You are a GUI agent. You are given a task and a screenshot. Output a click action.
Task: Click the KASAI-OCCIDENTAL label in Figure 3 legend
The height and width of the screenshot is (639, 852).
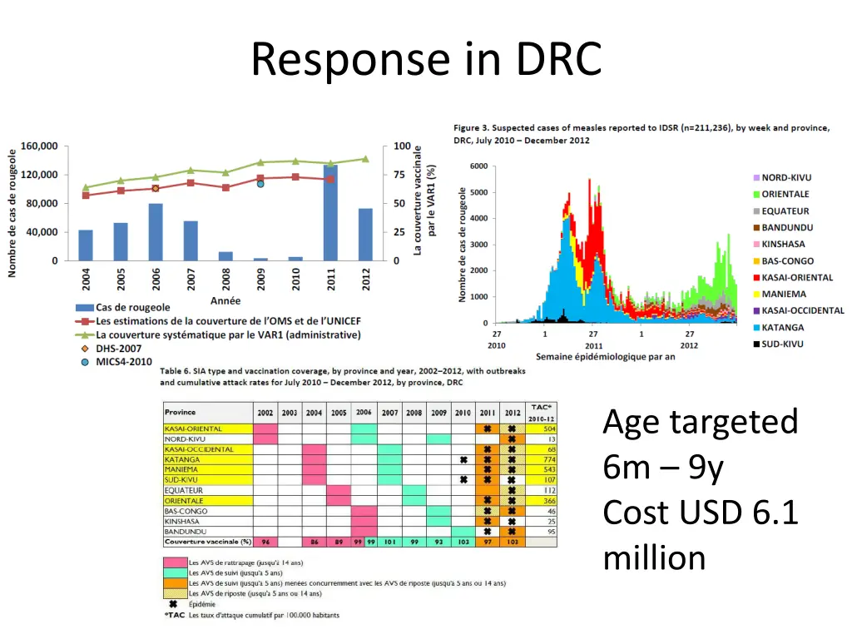click(803, 310)
